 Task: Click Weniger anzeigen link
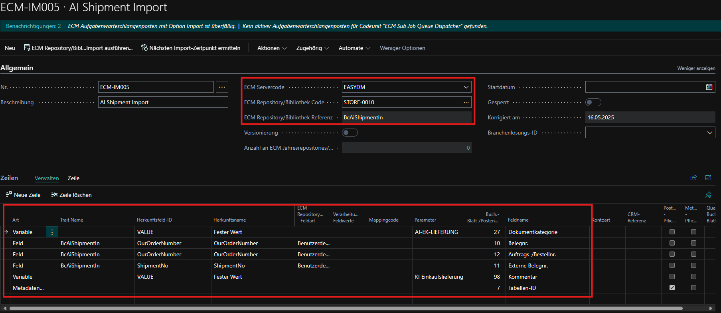[x=696, y=68]
